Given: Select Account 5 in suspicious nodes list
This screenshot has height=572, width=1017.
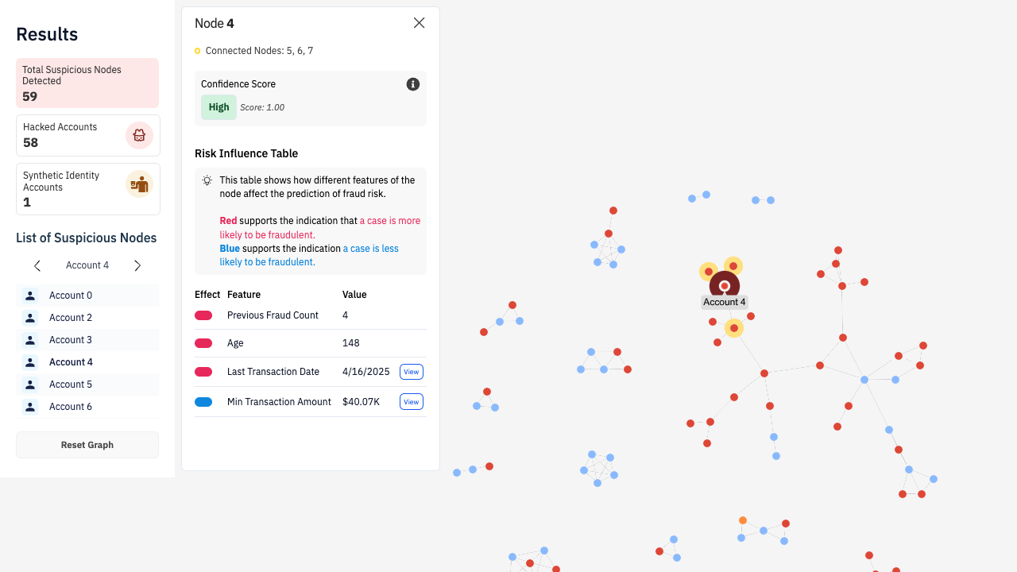Looking at the screenshot, I should pos(71,385).
